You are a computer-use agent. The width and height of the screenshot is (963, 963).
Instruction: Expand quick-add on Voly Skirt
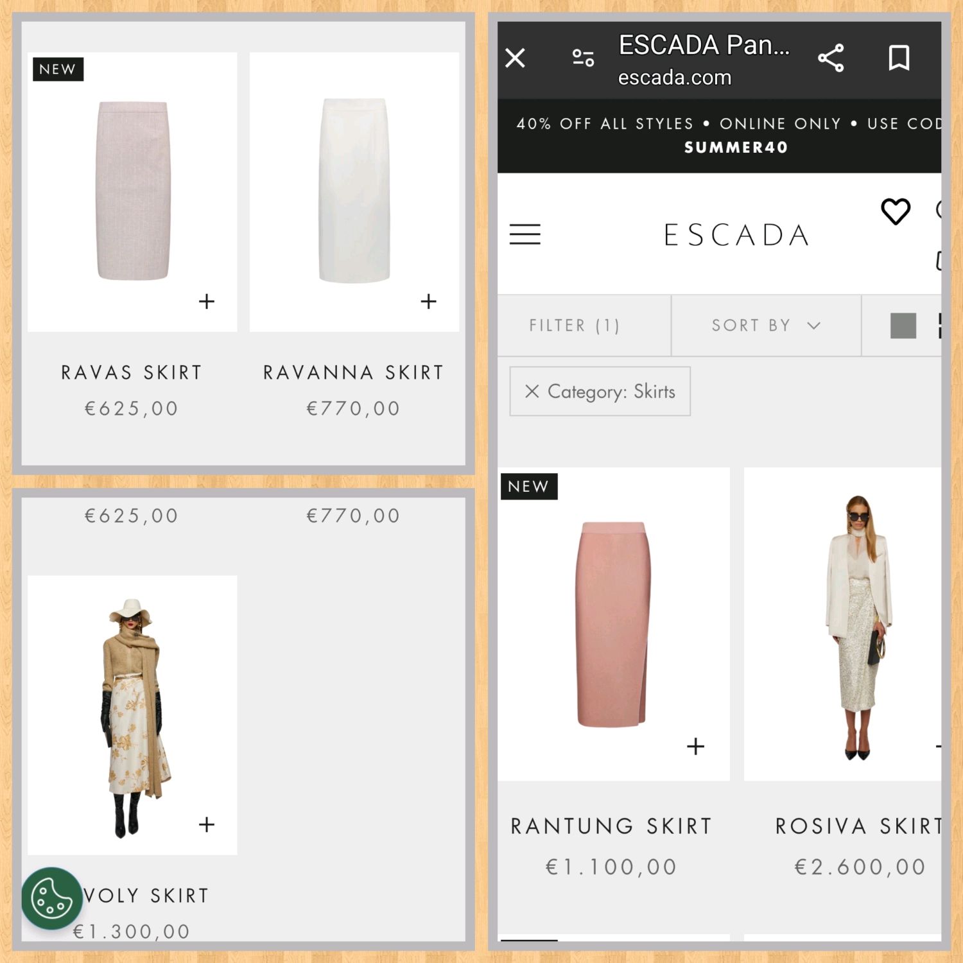[207, 824]
